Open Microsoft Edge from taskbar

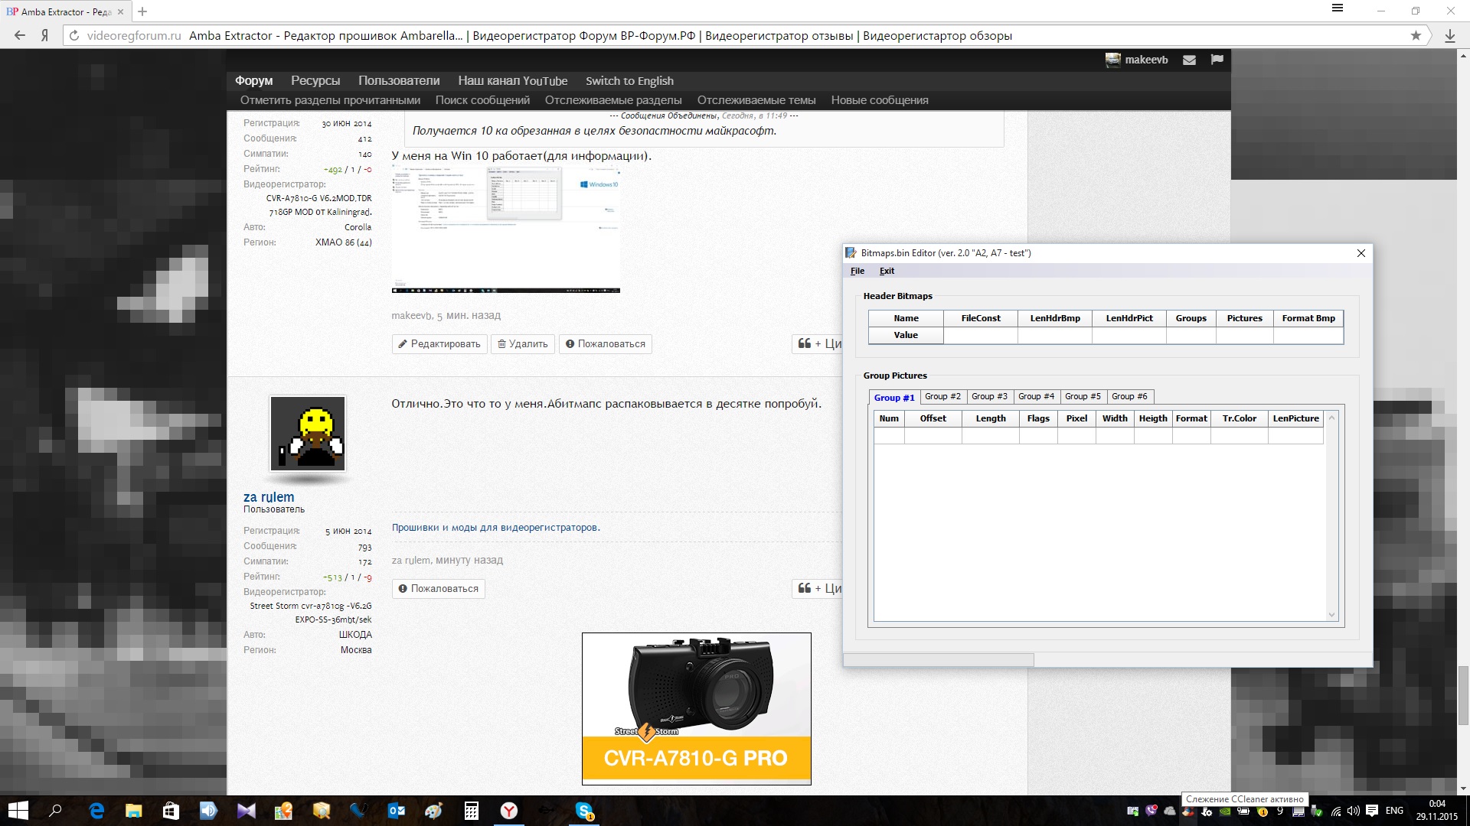(96, 811)
